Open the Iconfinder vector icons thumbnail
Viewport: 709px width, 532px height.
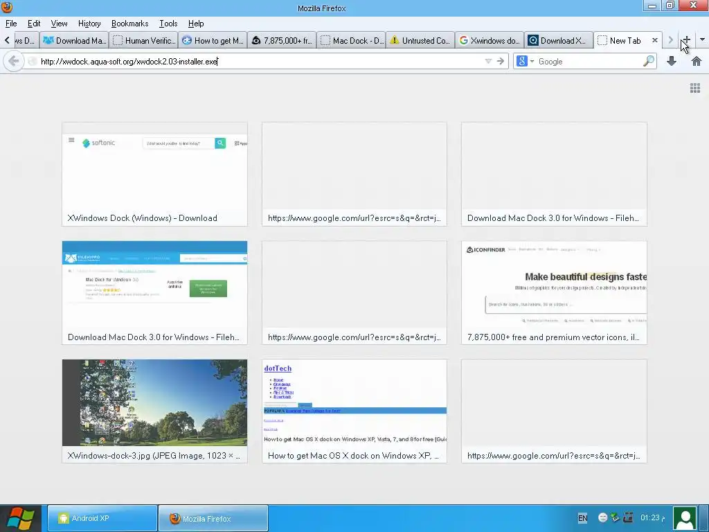point(554,293)
